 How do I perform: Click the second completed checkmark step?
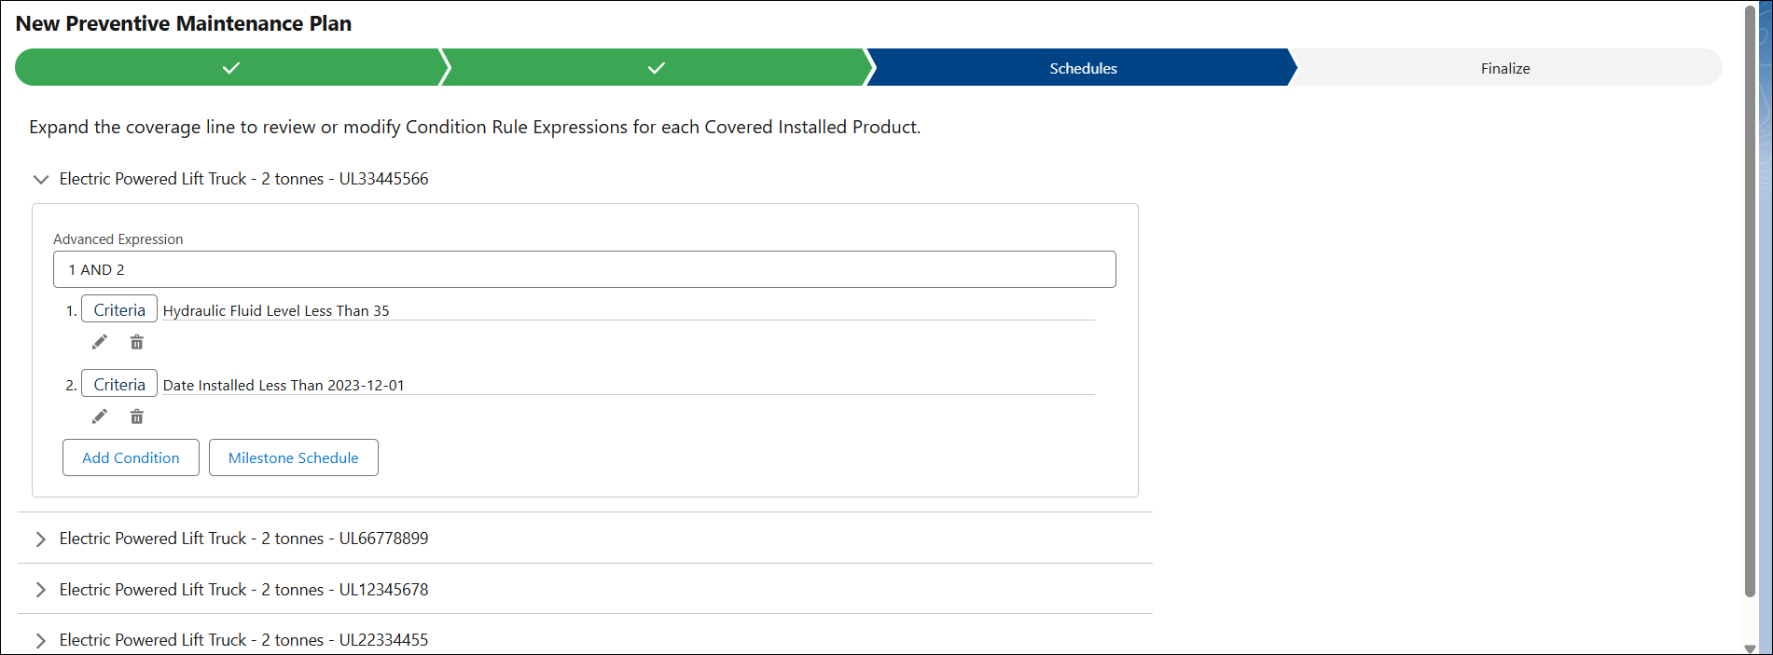pyautogui.click(x=656, y=68)
